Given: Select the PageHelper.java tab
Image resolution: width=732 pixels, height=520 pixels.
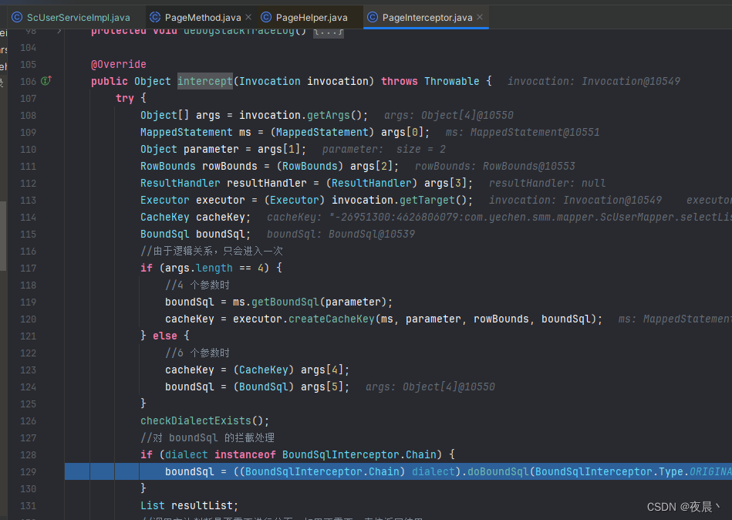Looking at the screenshot, I should 312,18.
